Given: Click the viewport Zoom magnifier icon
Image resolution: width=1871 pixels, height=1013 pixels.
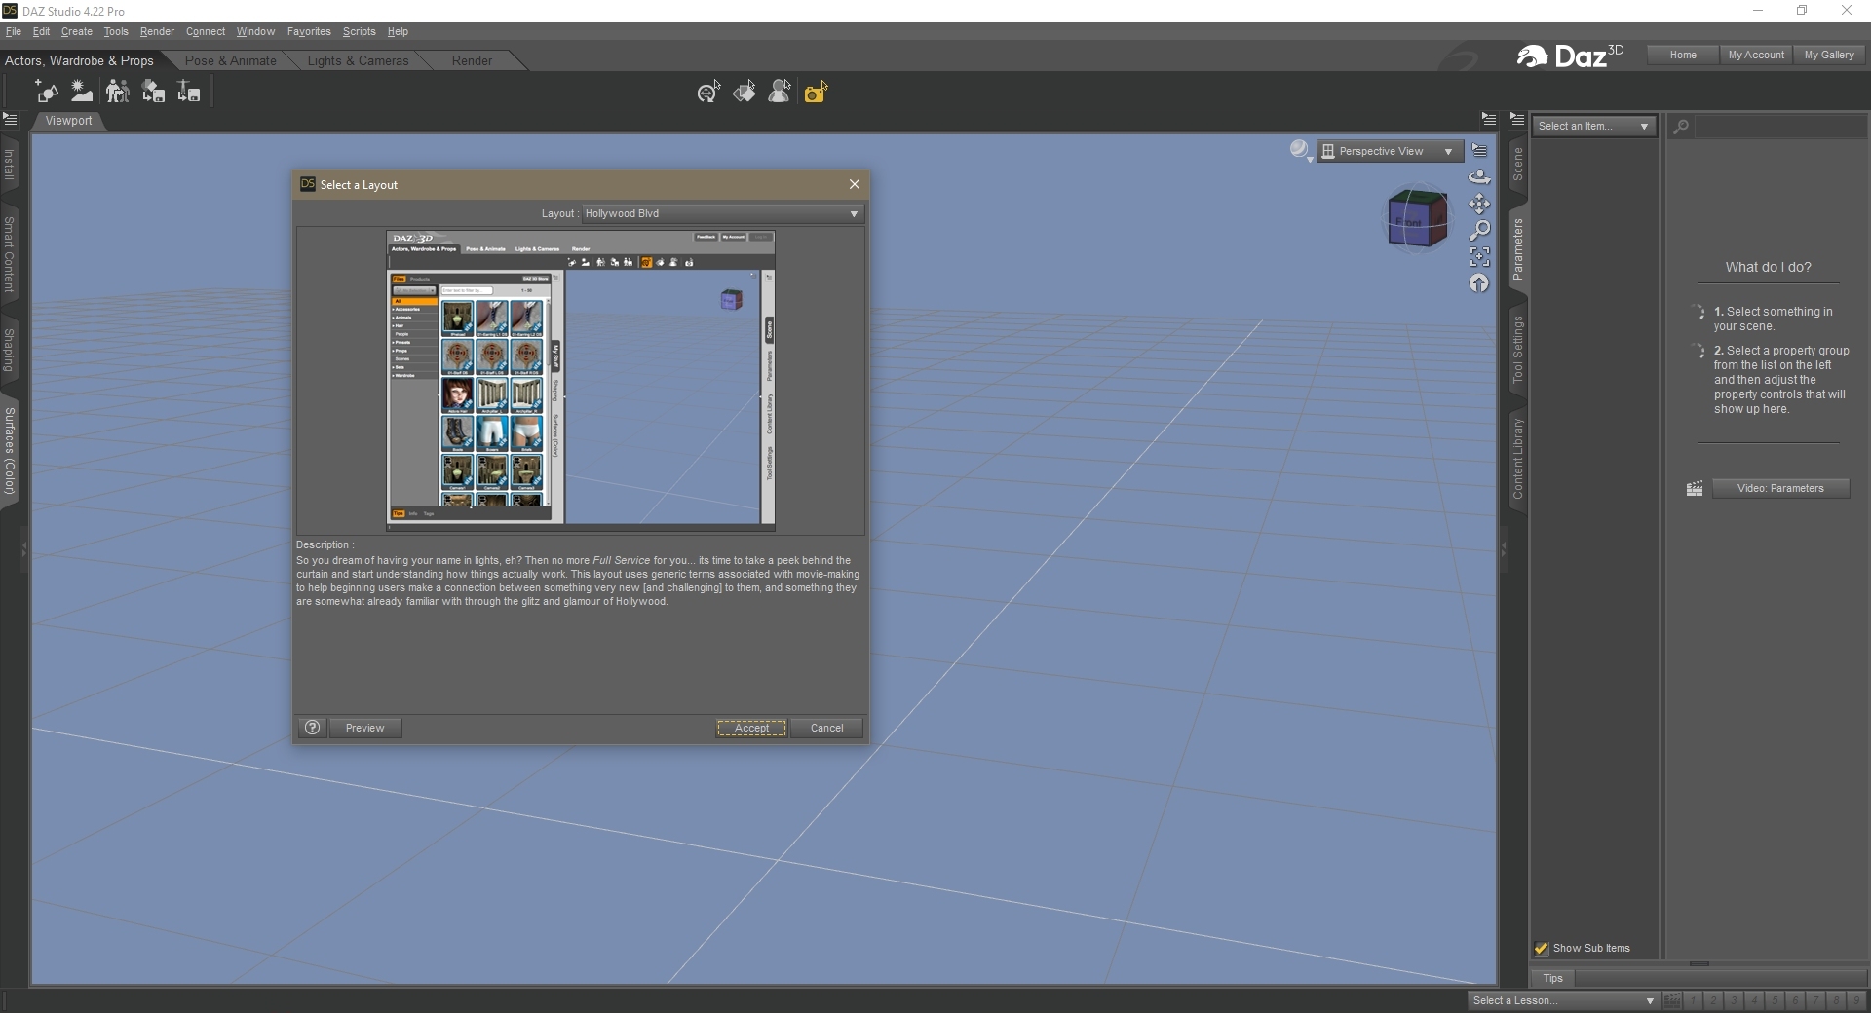Looking at the screenshot, I should [x=1479, y=230].
